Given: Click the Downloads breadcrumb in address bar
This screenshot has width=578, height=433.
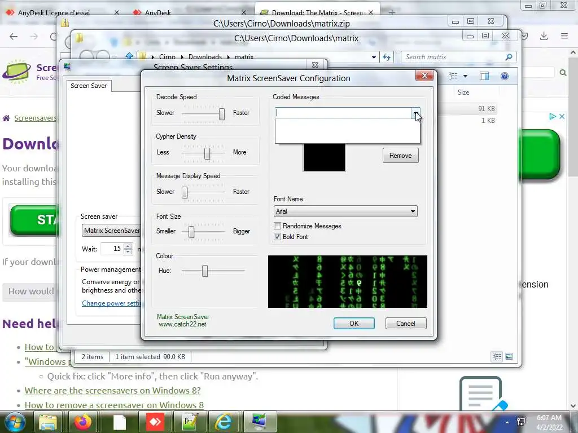Looking at the screenshot, I should (205, 57).
